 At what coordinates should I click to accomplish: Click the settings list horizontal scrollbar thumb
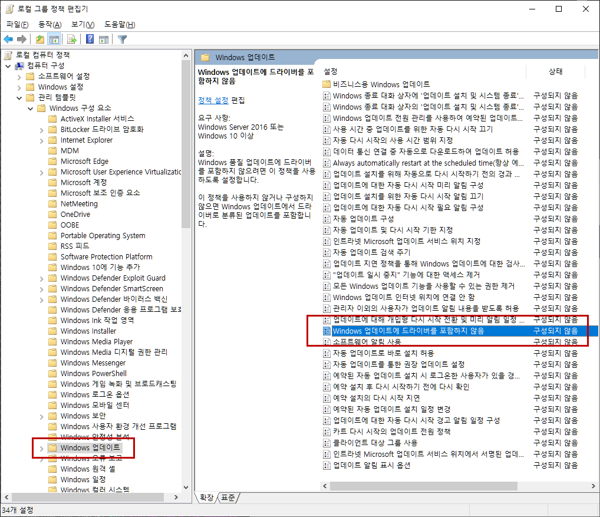click(x=424, y=486)
